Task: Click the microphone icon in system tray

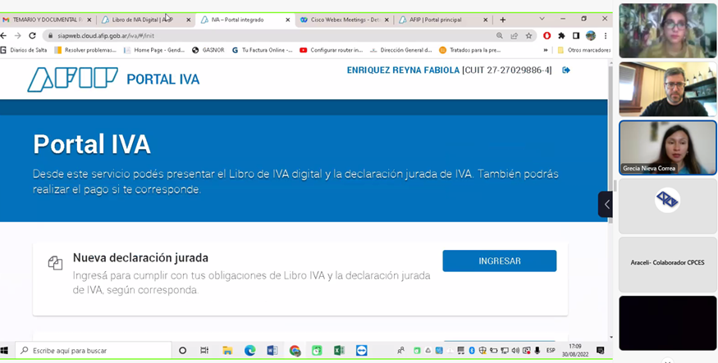Action: [x=537, y=351]
